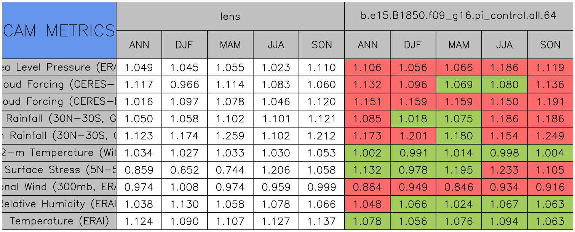This screenshot has width=575, height=232.
Task: Click the cell with value 1.259
Action: pos(230,136)
